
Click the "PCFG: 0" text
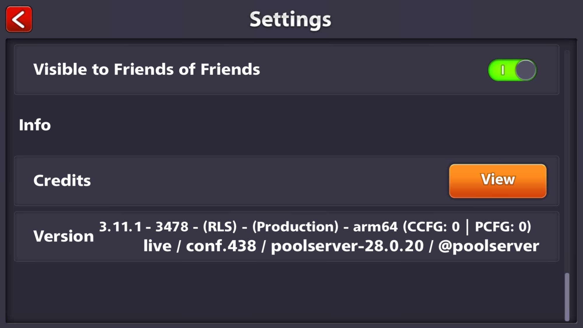click(503, 227)
